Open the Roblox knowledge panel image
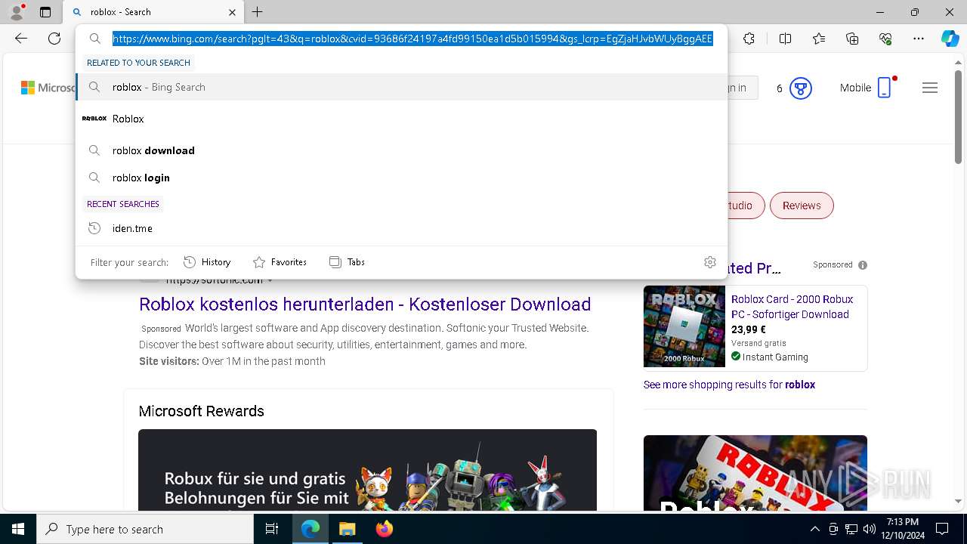The height and width of the screenshot is (544, 967). point(755,473)
